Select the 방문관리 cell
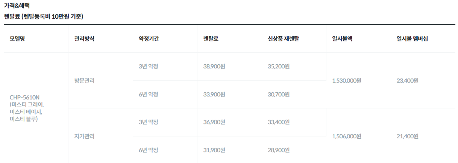 pos(84,80)
